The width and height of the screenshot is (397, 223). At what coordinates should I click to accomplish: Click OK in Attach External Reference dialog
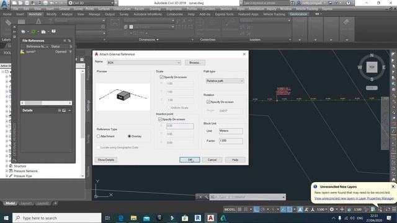point(190,160)
